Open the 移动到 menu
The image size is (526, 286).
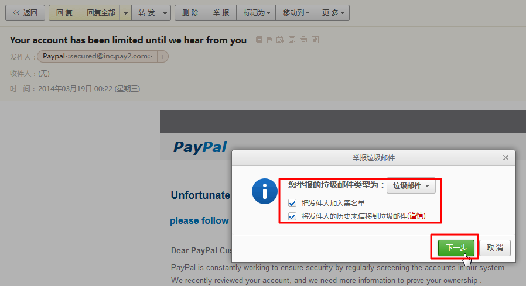tap(295, 13)
